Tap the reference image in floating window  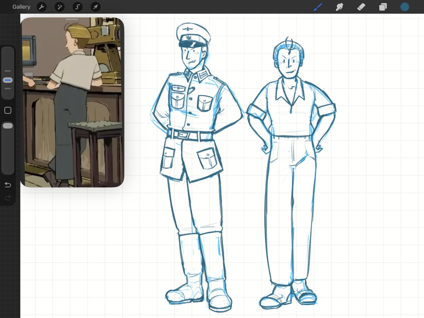click(x=72, y=102)
